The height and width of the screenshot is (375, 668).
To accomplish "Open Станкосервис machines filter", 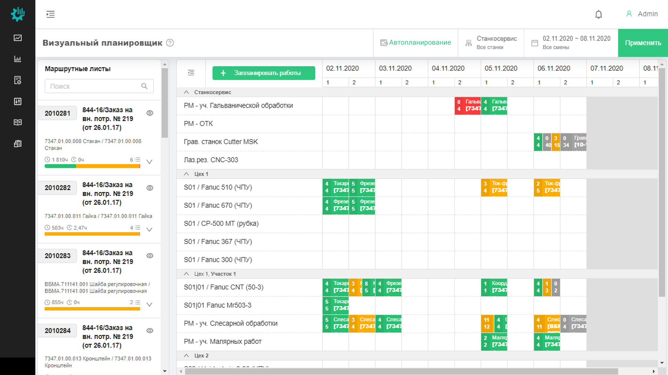I will point(491,43).
